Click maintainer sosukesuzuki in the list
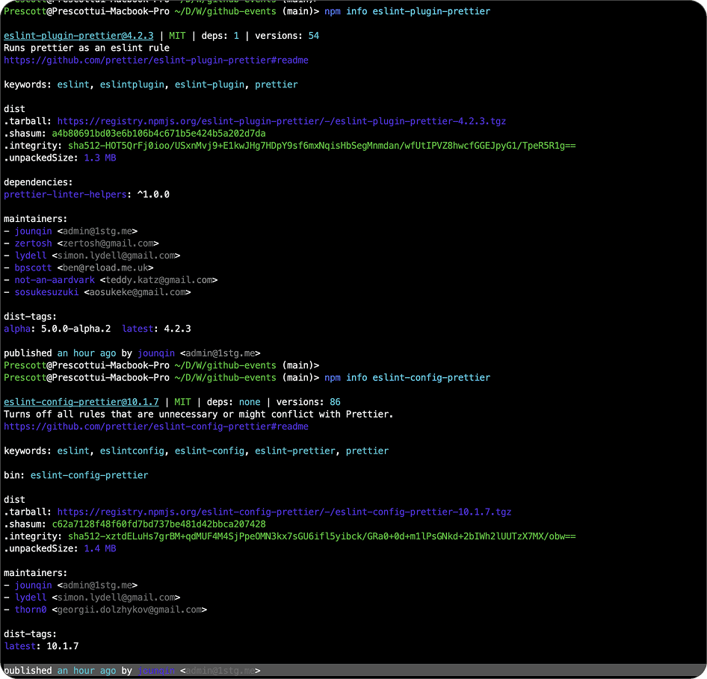 46,292
